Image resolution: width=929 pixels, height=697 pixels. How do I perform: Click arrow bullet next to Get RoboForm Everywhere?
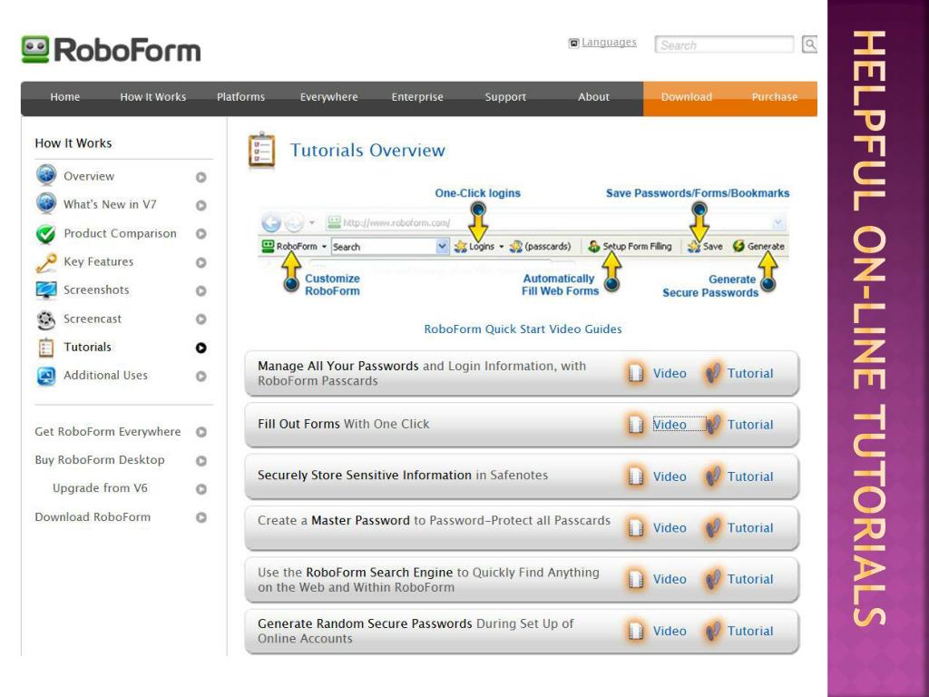point(200,432)
